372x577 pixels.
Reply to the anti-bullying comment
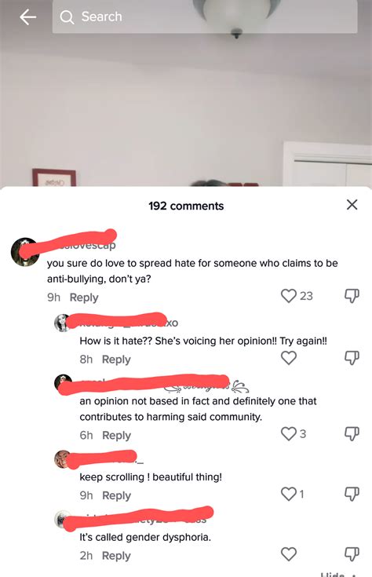click(84, 298)
